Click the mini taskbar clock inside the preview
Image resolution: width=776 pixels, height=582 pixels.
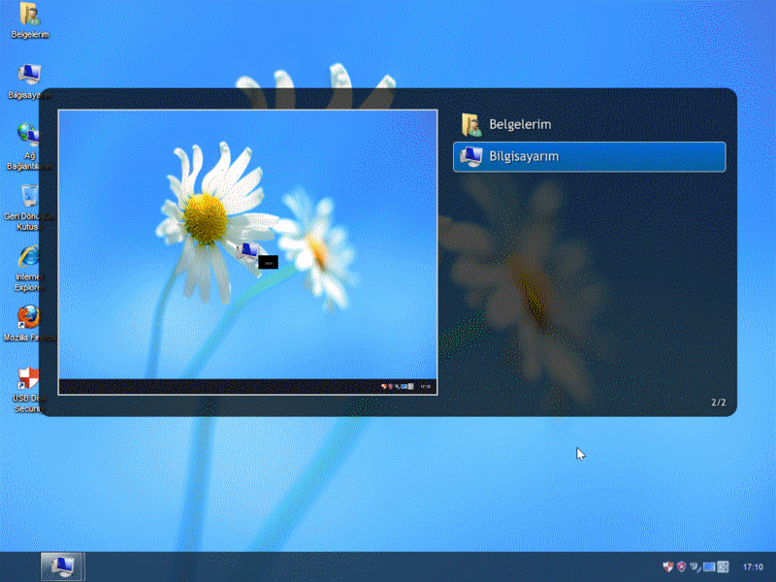tap(425, 386)
